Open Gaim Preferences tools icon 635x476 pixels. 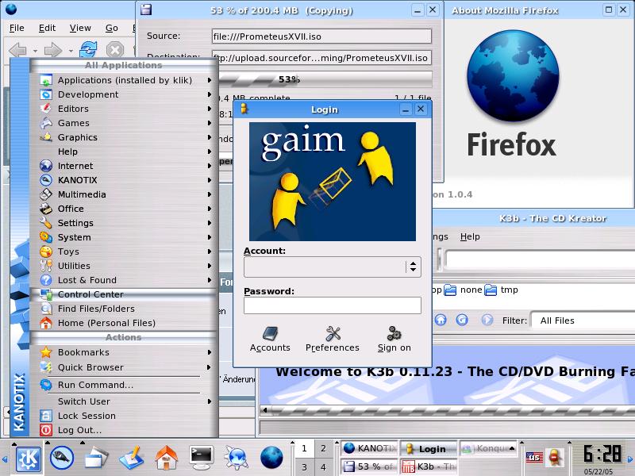(x=333, y=334)
